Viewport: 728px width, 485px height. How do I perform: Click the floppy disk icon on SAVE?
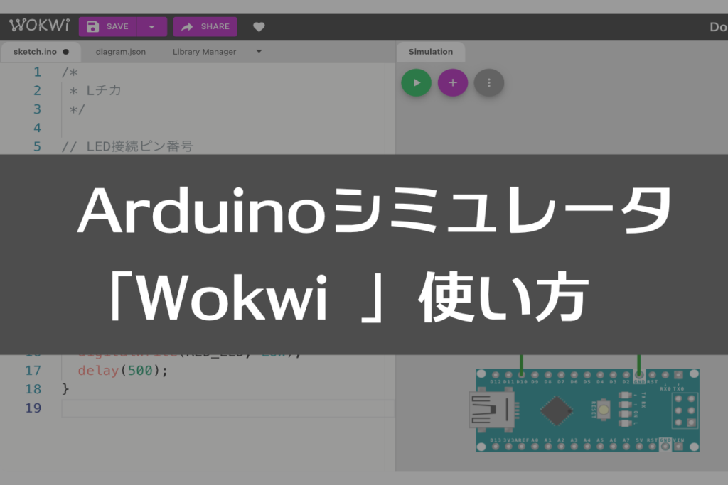pos(93,26)
